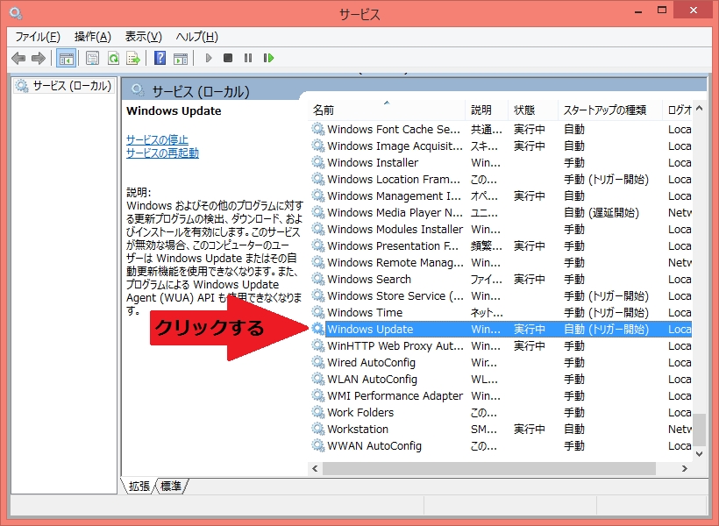Select the Windows Modules Installer service name

[395, 230]
